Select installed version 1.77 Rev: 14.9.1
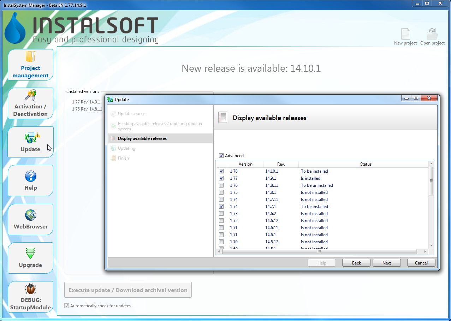 [x=86, y=102]
